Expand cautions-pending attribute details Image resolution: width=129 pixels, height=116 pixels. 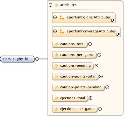tap(96, 65)
